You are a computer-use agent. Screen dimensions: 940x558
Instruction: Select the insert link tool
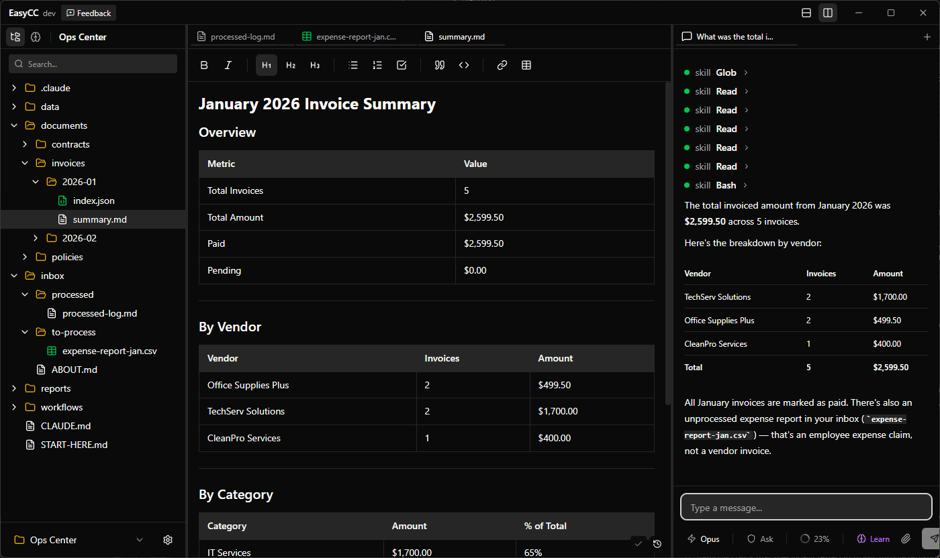502,65
